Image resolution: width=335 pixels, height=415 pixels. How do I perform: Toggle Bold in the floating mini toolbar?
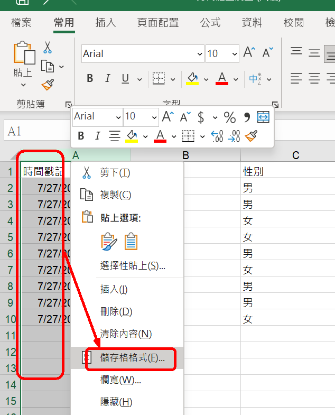[x=81, y=136]
